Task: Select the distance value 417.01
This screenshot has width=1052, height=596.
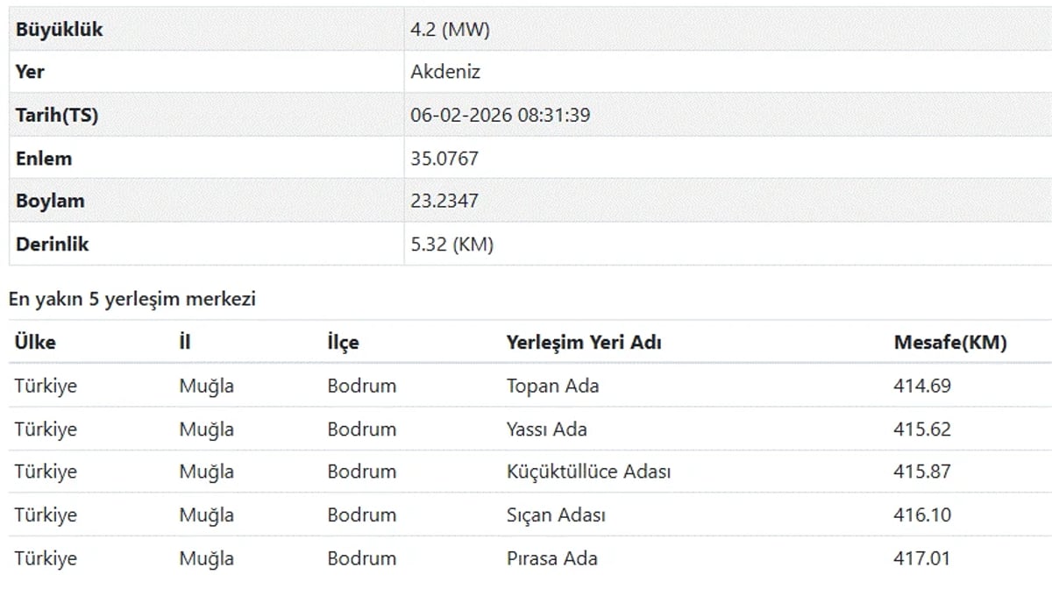Action: pyautogui.click(x=922, y=558)
